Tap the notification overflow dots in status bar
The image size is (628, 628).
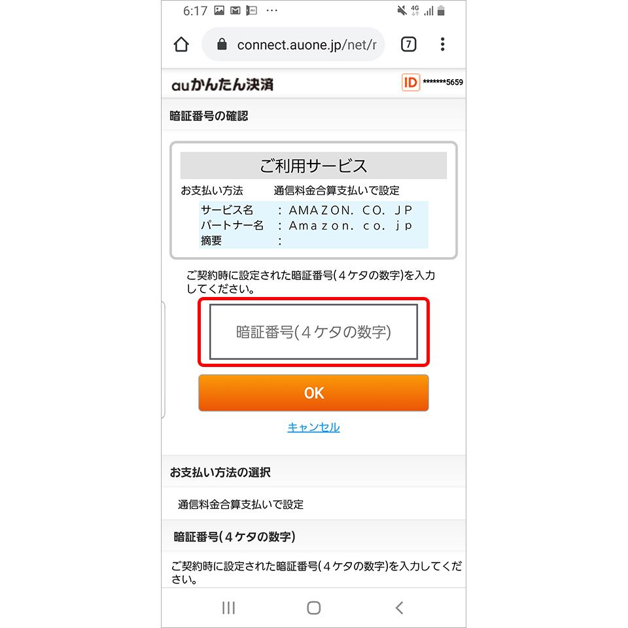[271, 11]
